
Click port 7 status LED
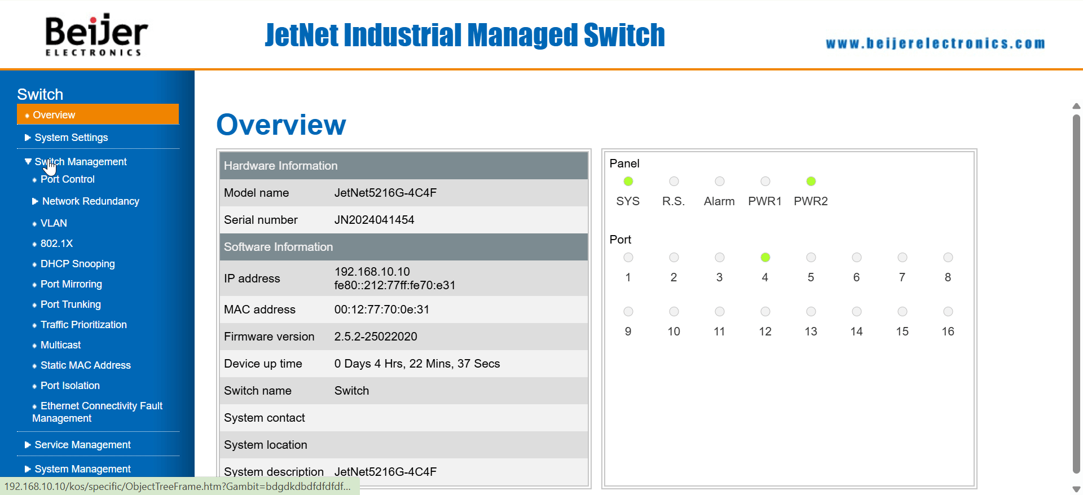point(902,257)
